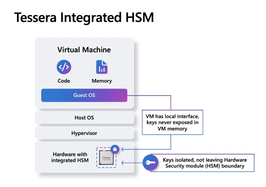Click the Guest OS bar

click(x=84, y=95)
